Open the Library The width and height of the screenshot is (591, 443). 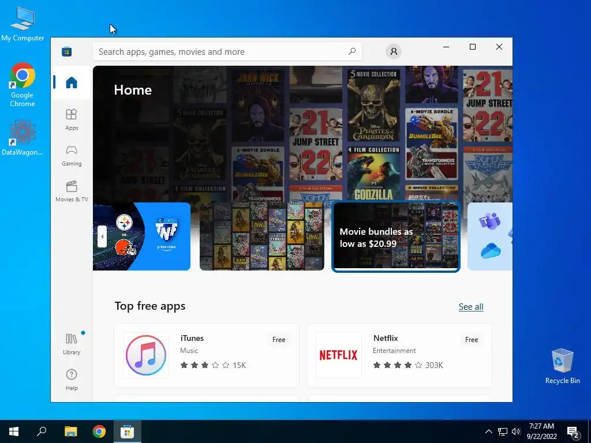click(x=72, y=344)
